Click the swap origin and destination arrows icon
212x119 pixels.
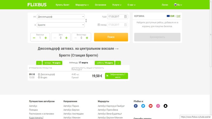[x=86, y=21]
